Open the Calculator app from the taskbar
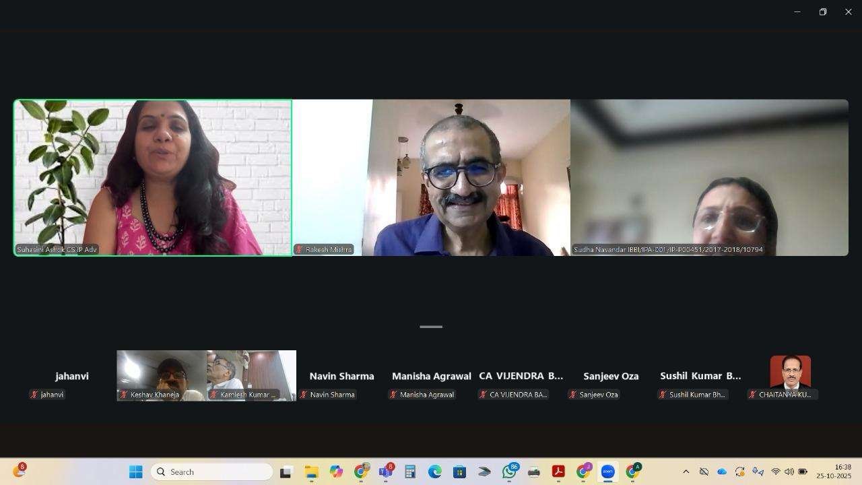Screen dimensions: 862x485 pos(410,472)
